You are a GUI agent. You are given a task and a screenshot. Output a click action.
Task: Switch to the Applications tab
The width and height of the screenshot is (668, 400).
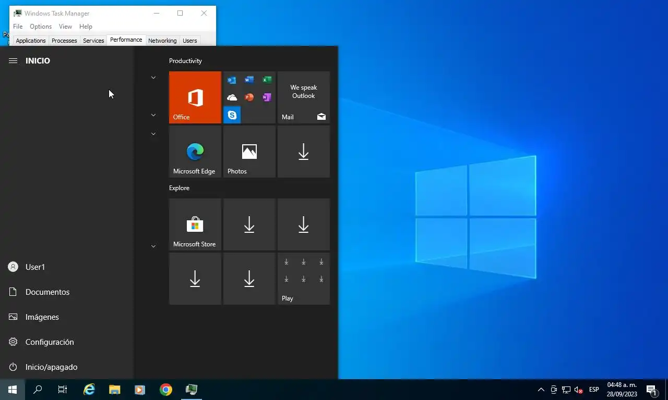(x=31, y=41)
